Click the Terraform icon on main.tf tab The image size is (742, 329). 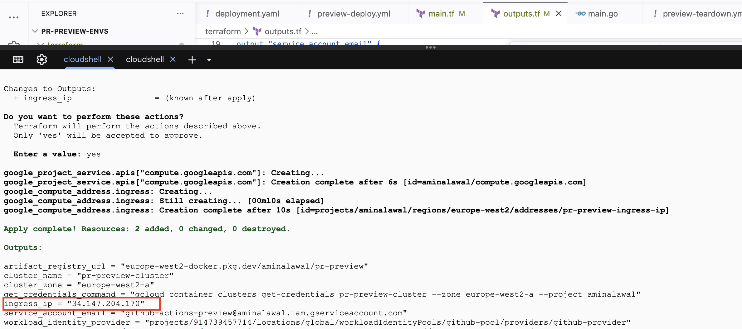(421, 13)
